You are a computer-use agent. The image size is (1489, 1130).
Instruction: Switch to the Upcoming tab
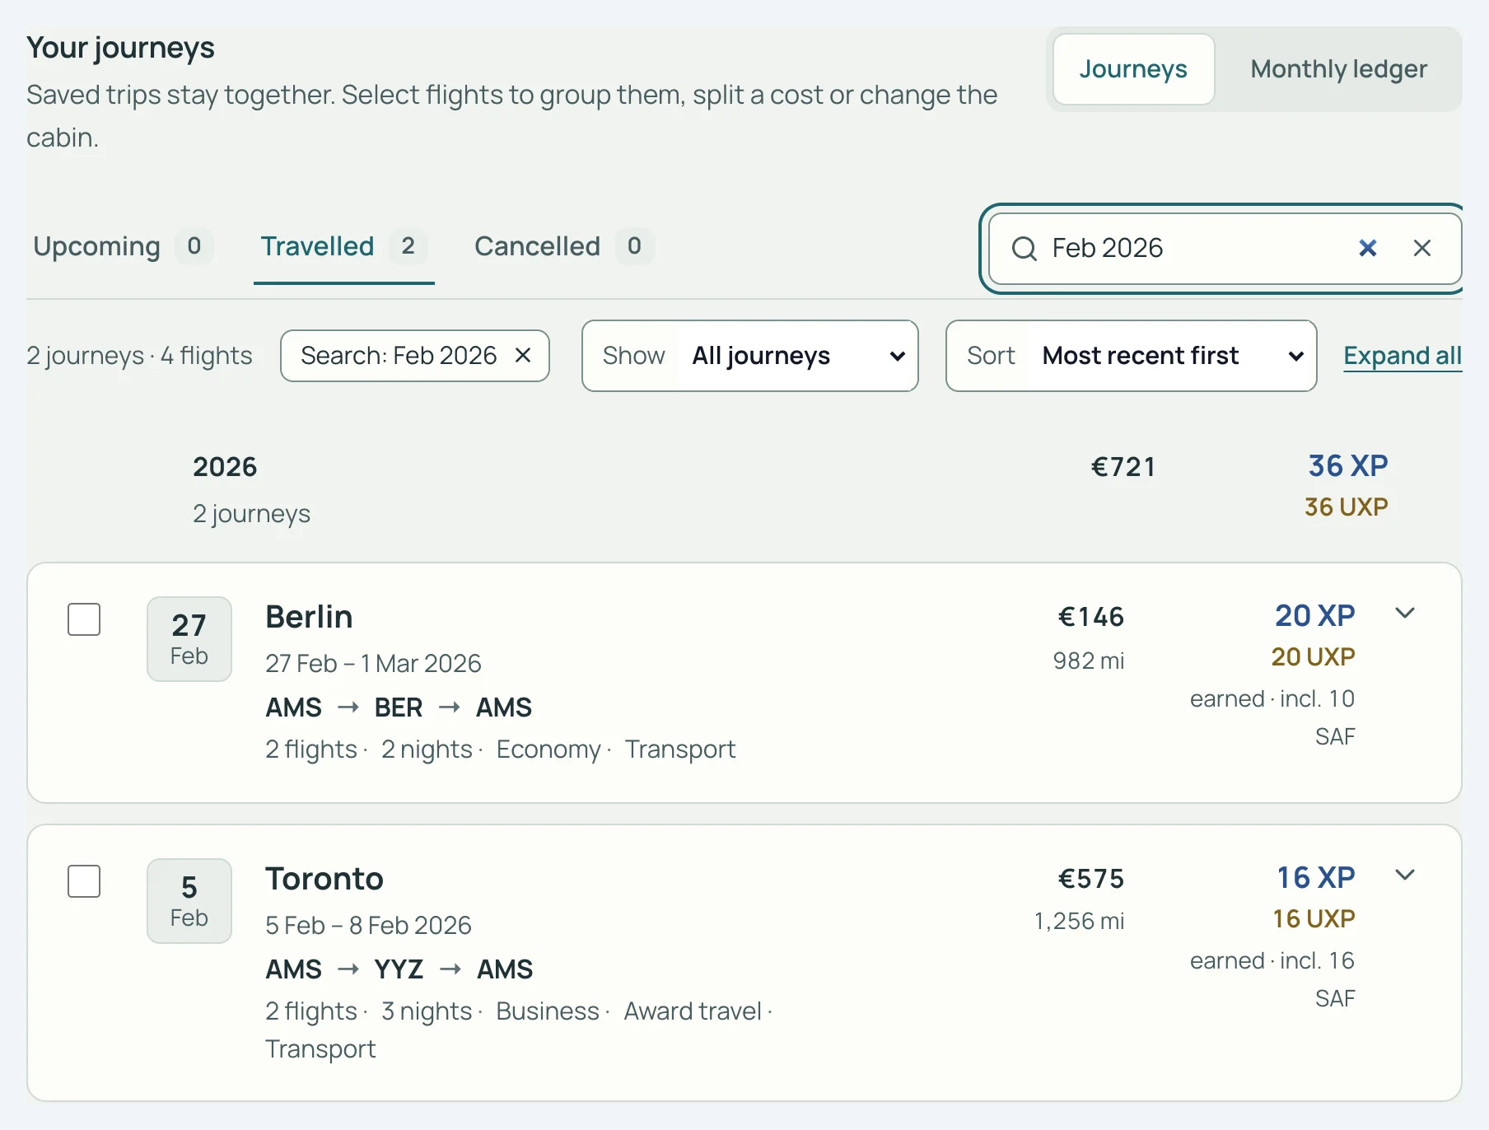click(x=123, y=246)
